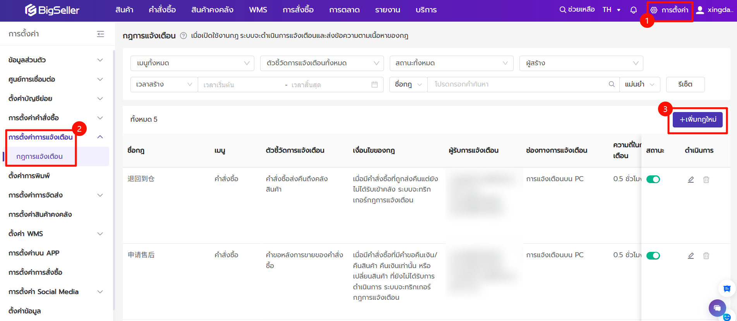Open the คำสั่งซื้อ top menu

tap(162, 10)
